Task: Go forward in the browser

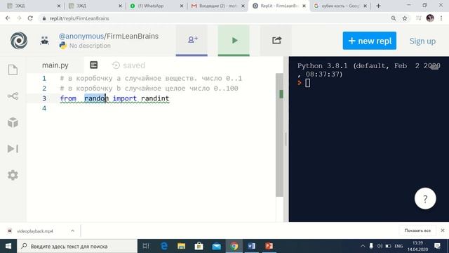Action: pos(19,18)
